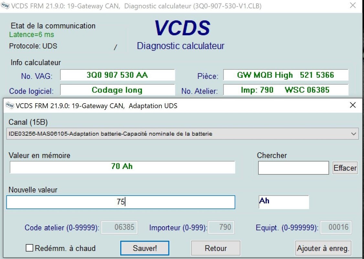Enable the Redémm. à chaud checkbox
Image resolution: width=364 pixels, height=259 pixels.
[29, 248]
